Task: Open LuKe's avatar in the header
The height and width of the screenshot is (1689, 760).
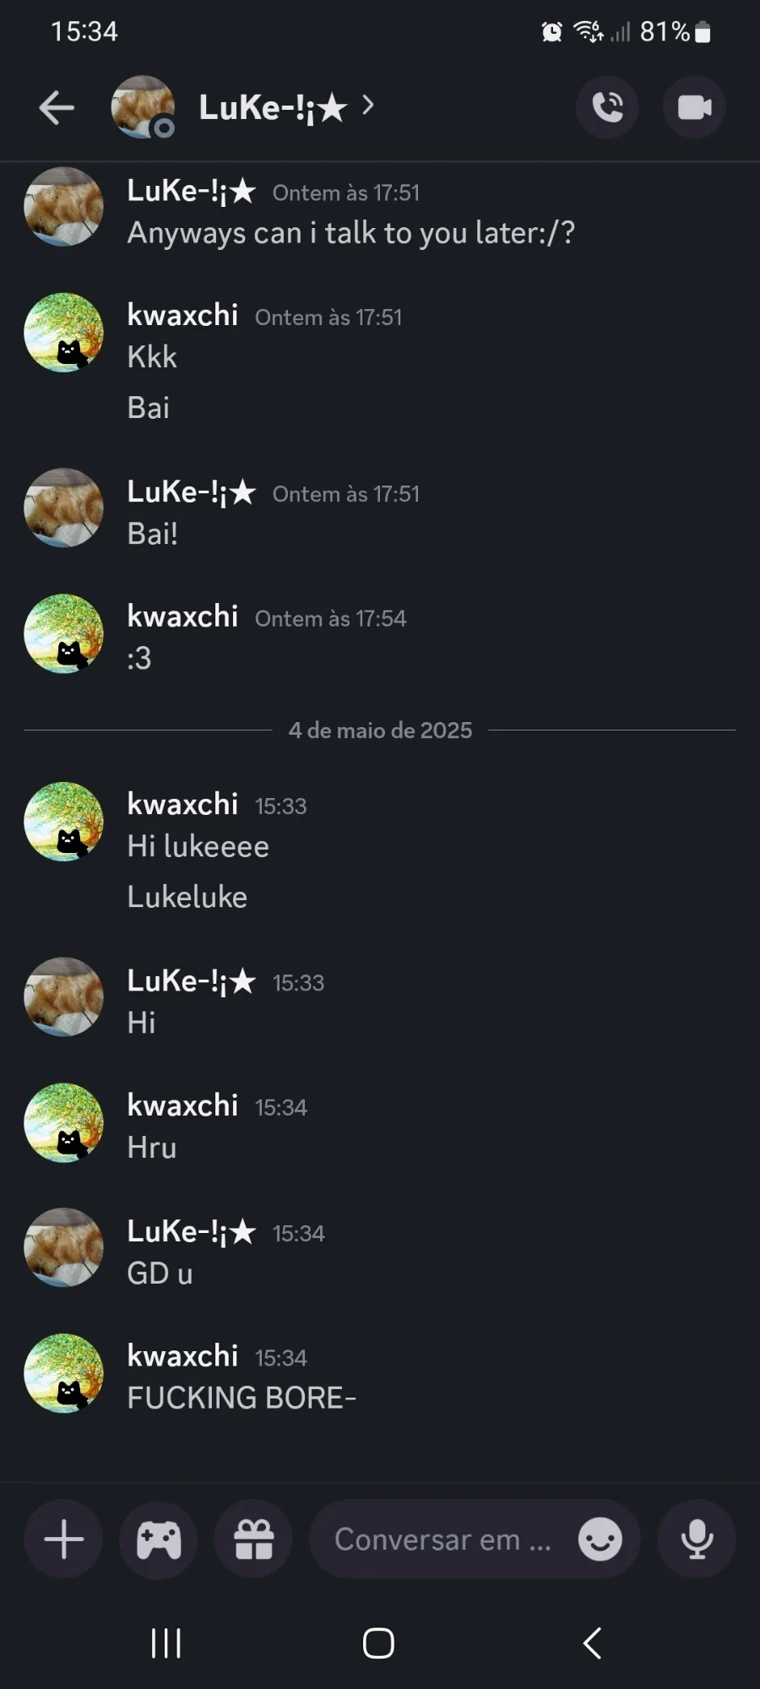Action: point(143,106)
